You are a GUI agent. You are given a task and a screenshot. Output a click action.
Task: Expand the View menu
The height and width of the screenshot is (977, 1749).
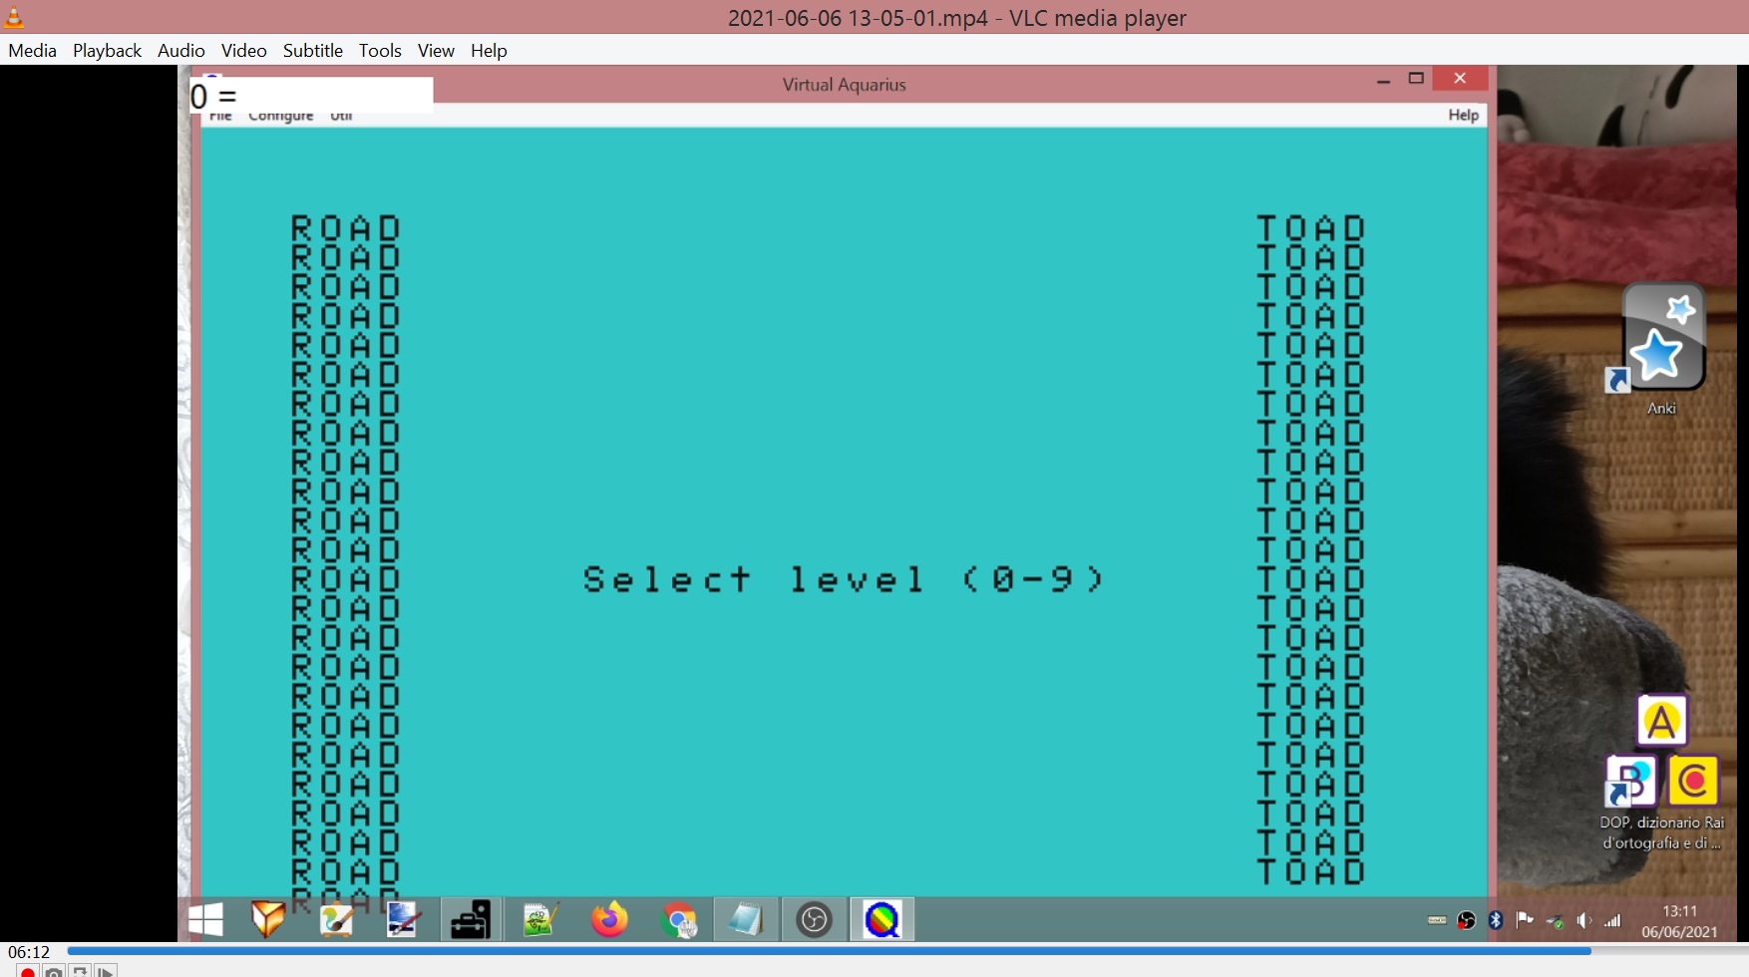436,51
